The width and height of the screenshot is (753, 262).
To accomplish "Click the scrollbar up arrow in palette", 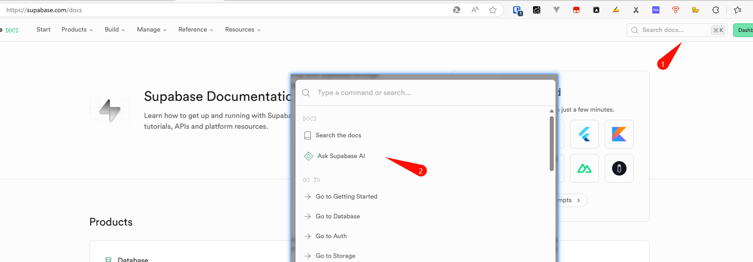I will pos(552,111).
